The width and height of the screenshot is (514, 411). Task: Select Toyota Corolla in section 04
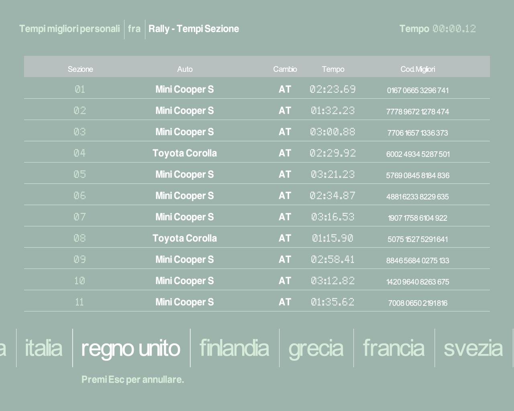(185, 153)
